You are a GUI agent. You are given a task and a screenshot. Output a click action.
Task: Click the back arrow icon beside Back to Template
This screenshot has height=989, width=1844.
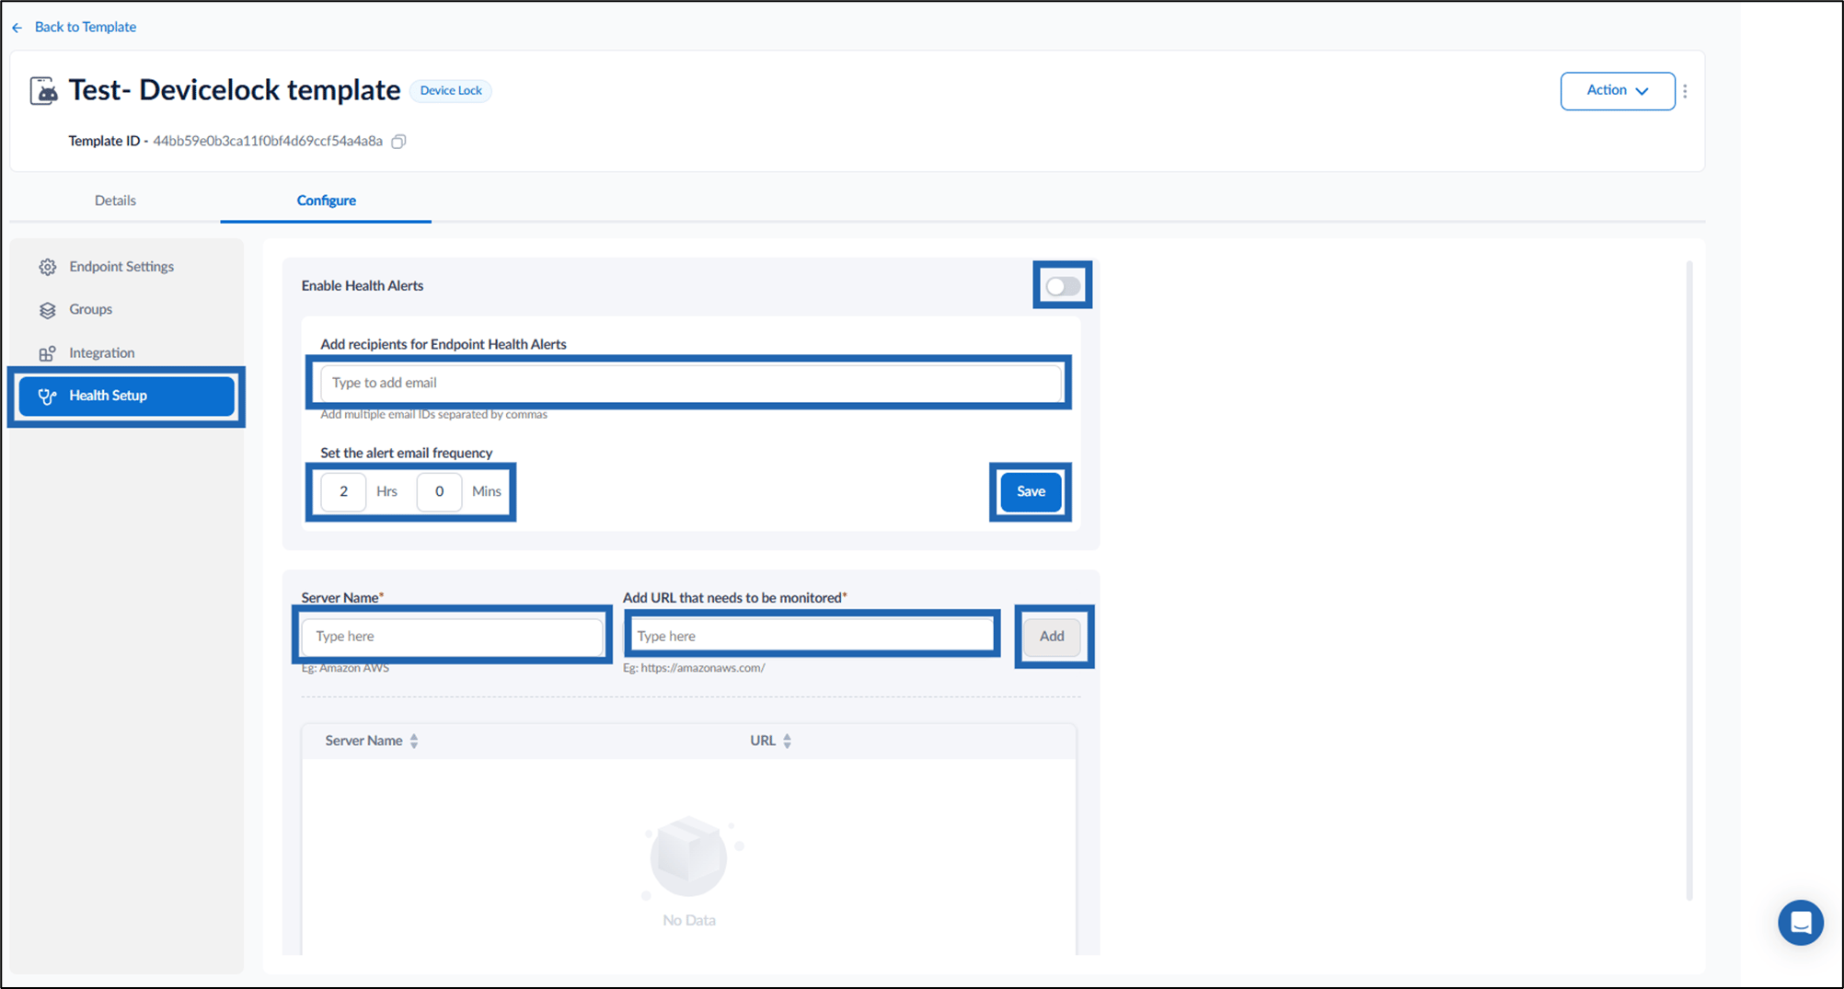[17, 28]
